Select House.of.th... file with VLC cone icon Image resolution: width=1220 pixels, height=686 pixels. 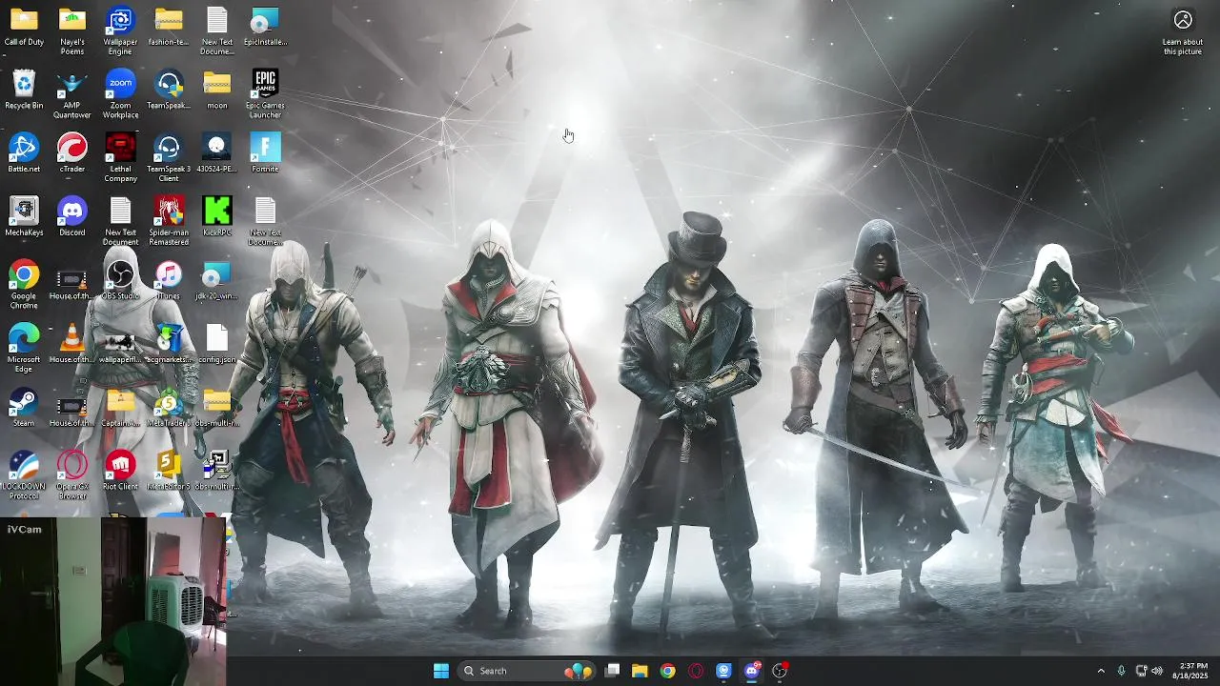(72, 344)
